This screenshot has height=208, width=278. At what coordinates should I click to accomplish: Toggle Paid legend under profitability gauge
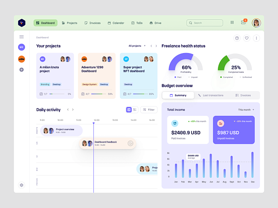coord(178,77)
